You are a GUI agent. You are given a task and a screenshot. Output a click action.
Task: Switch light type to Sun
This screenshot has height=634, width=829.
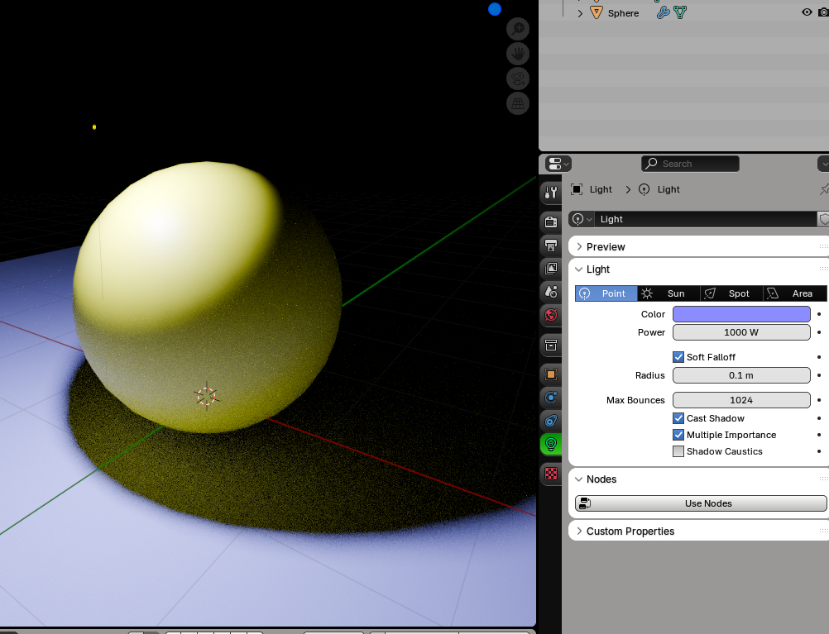click(x=668, y=293)
